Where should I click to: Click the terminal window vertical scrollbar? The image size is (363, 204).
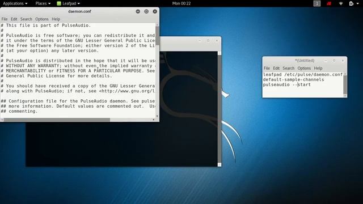tap(220, 109)
